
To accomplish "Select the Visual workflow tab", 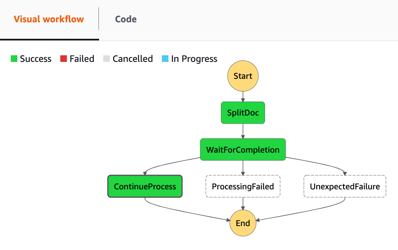I will (x=50, y=19).
